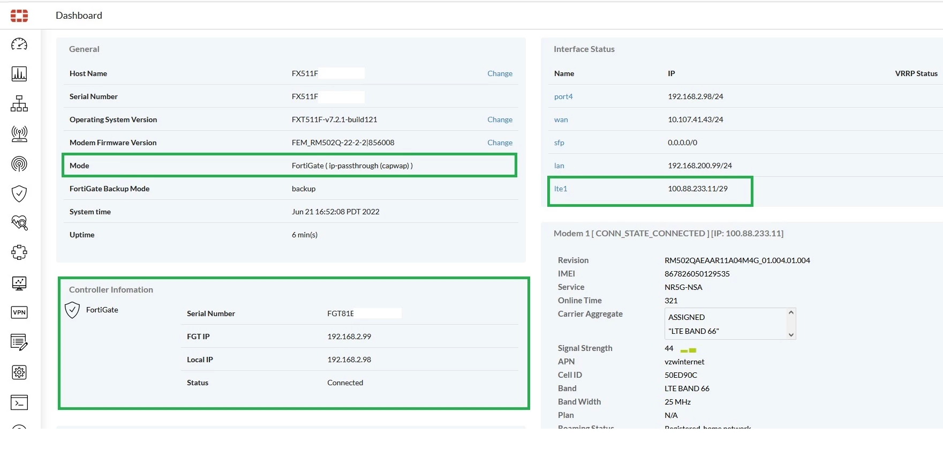Select ASSIGNED entry in Carrier Aggregate list
This screenshot has height=456, width=943.
click(x=686, y=317)
